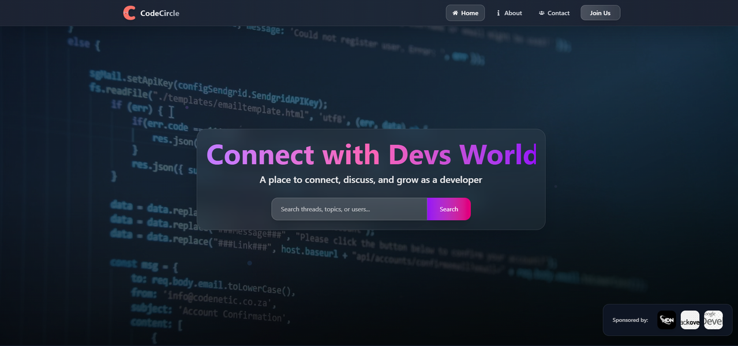Click 'A place to connect, discuss, and grow' tagline

click(x=370, y=180)
